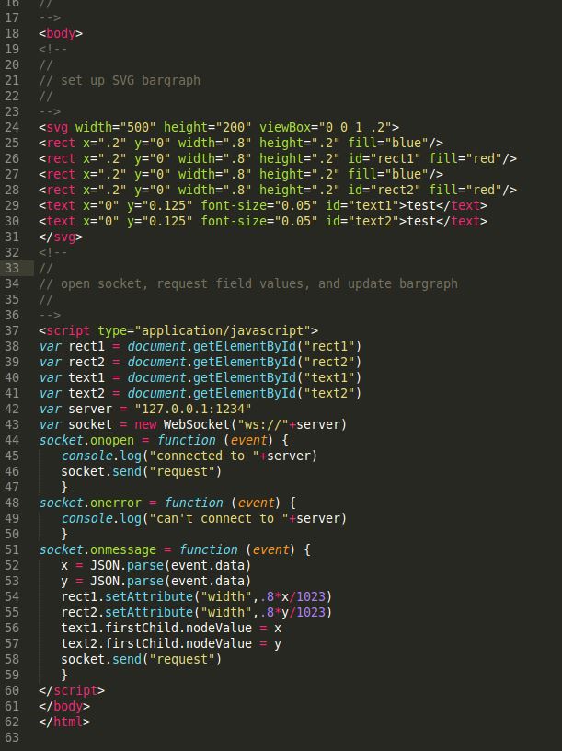Click the number 1023 on line 55
This screenshot has height=751, width=562.
(x=311, y=613)
